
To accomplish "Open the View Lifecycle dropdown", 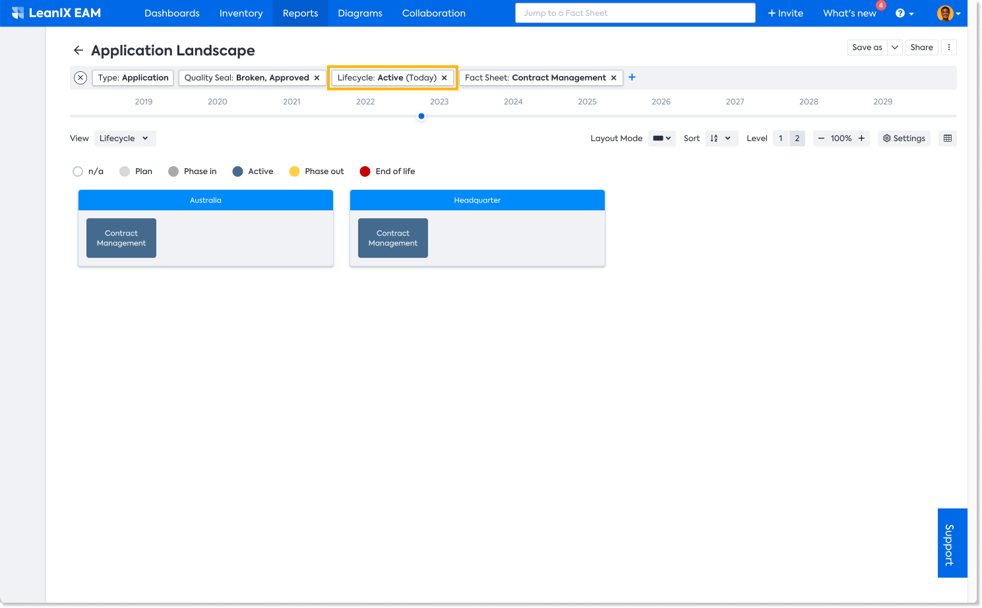I will [x=125, y=138].
